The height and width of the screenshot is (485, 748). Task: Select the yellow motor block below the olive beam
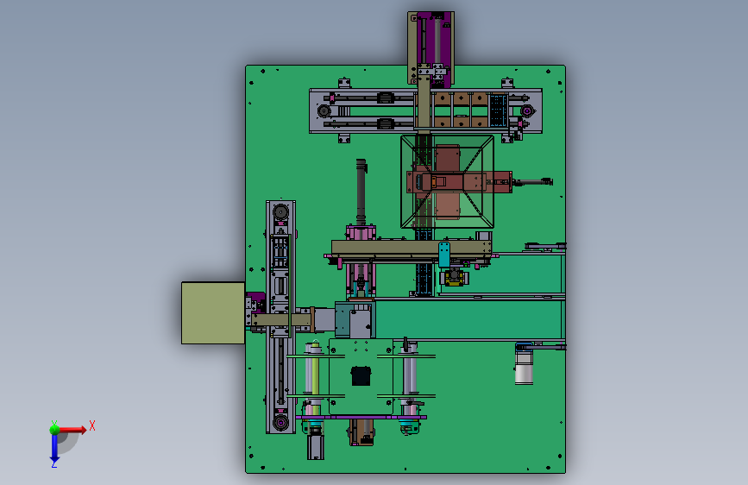click(453, 277)
